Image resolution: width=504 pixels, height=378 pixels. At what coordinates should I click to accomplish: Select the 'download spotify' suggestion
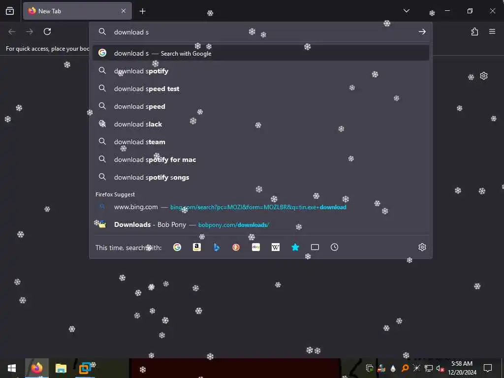click(x=261, y=71)
